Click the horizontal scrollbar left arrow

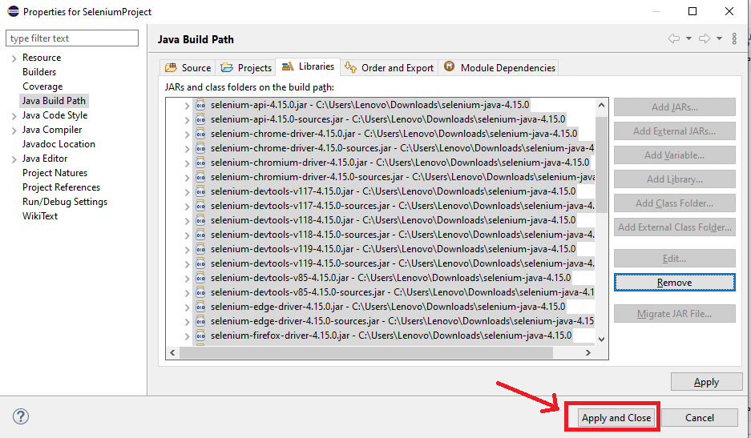pyautogui.click(x=172, y=353)
